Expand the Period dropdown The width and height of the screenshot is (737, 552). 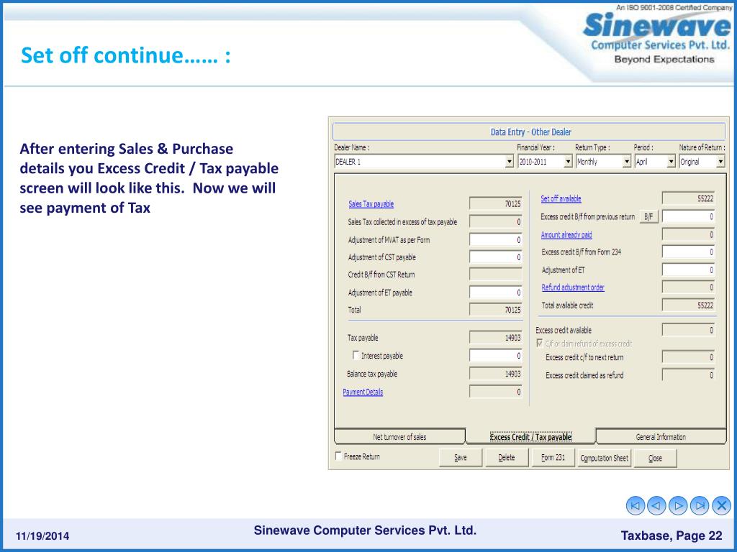[672, 162]
